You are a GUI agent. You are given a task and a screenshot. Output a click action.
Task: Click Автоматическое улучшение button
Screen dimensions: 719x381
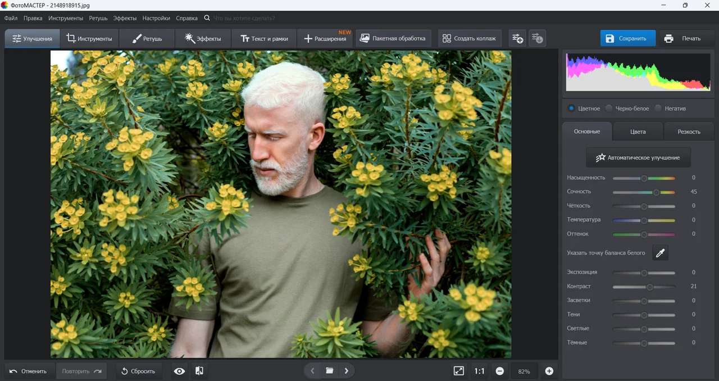638,157
